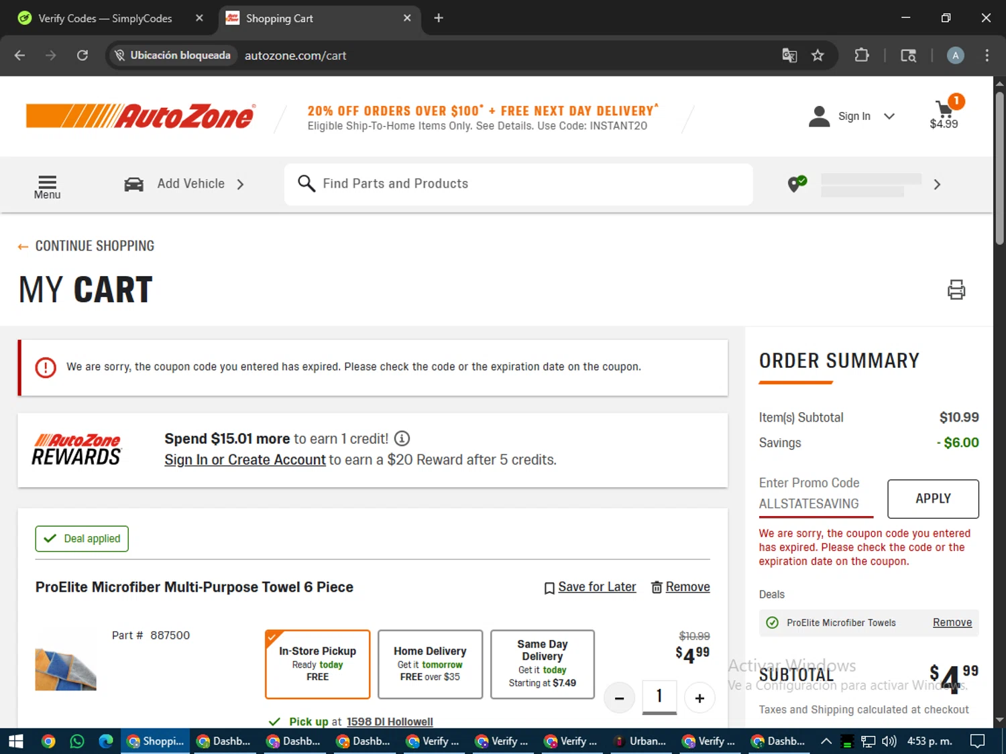Print the cart with printer icon

pyautogui.click(x=956, y=290)
